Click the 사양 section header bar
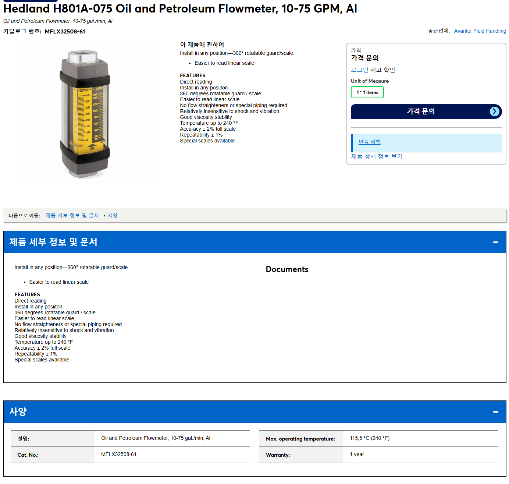This screenshot has height=484, width=509. click(254, 412)
